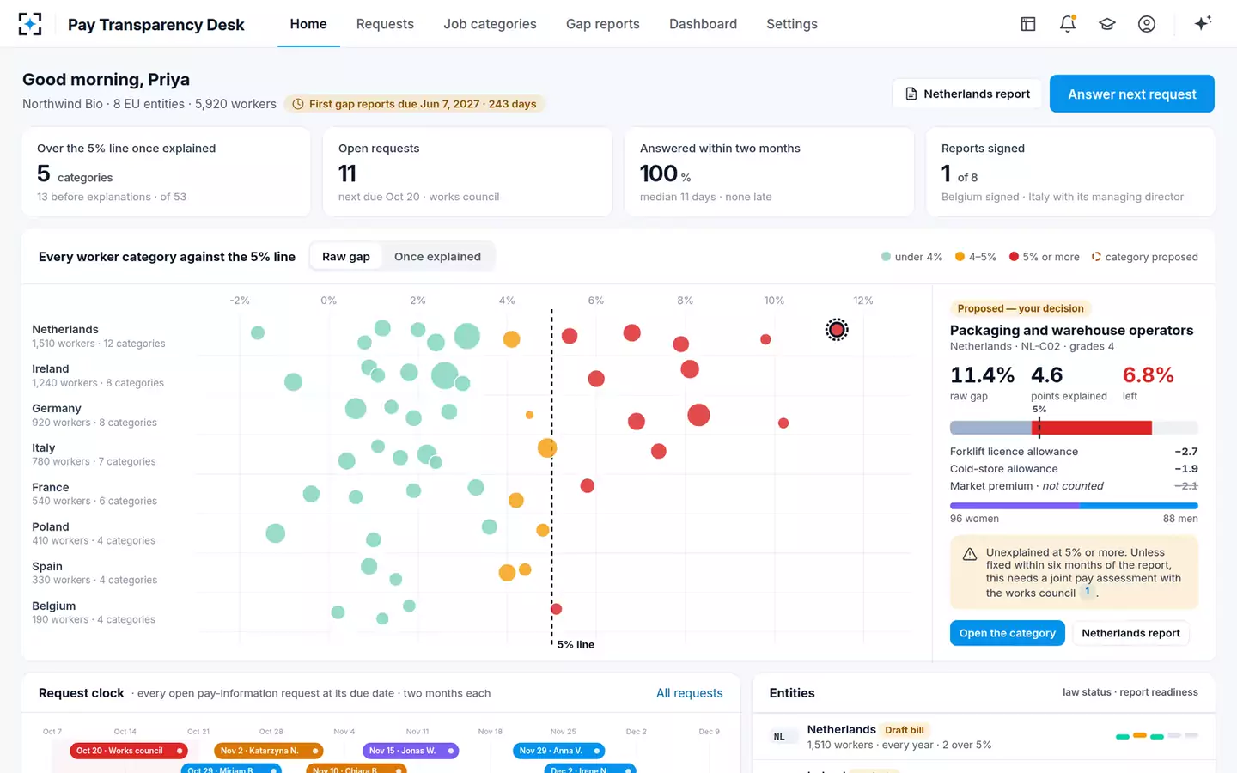Screen dimensions: 1237x773
Task: Select Germany's small orange bubble
Action: (x=529, y=415)
